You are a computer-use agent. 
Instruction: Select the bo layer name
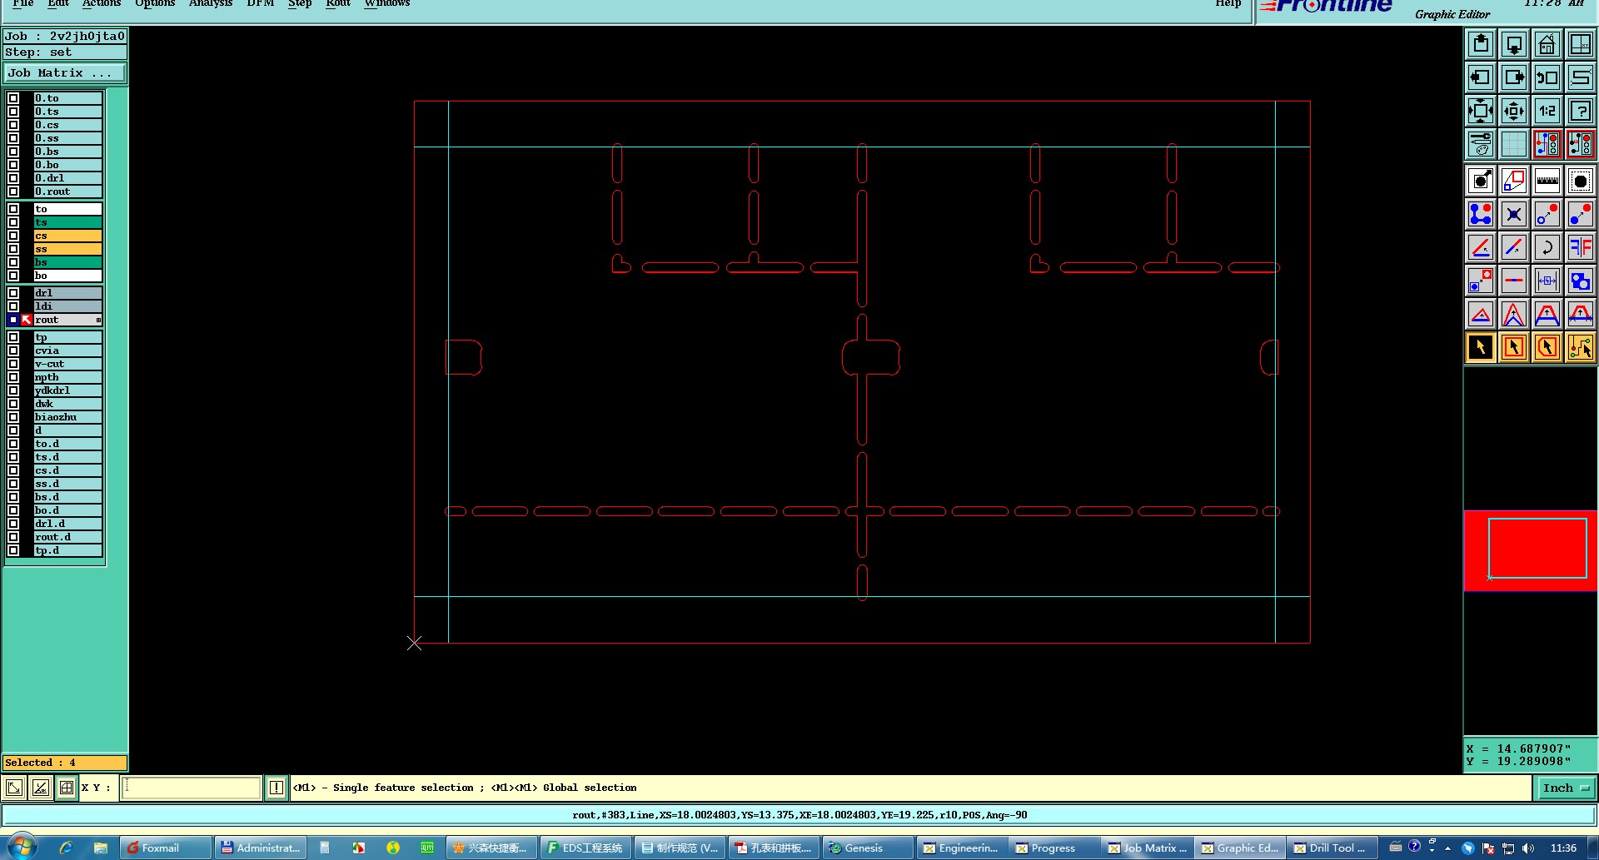67,276
